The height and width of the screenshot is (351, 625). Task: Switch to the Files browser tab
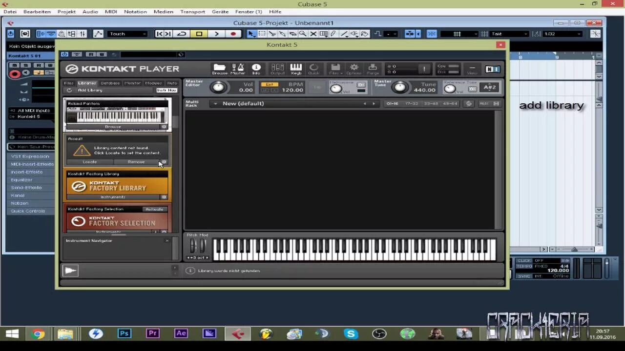tap(69, 83)
